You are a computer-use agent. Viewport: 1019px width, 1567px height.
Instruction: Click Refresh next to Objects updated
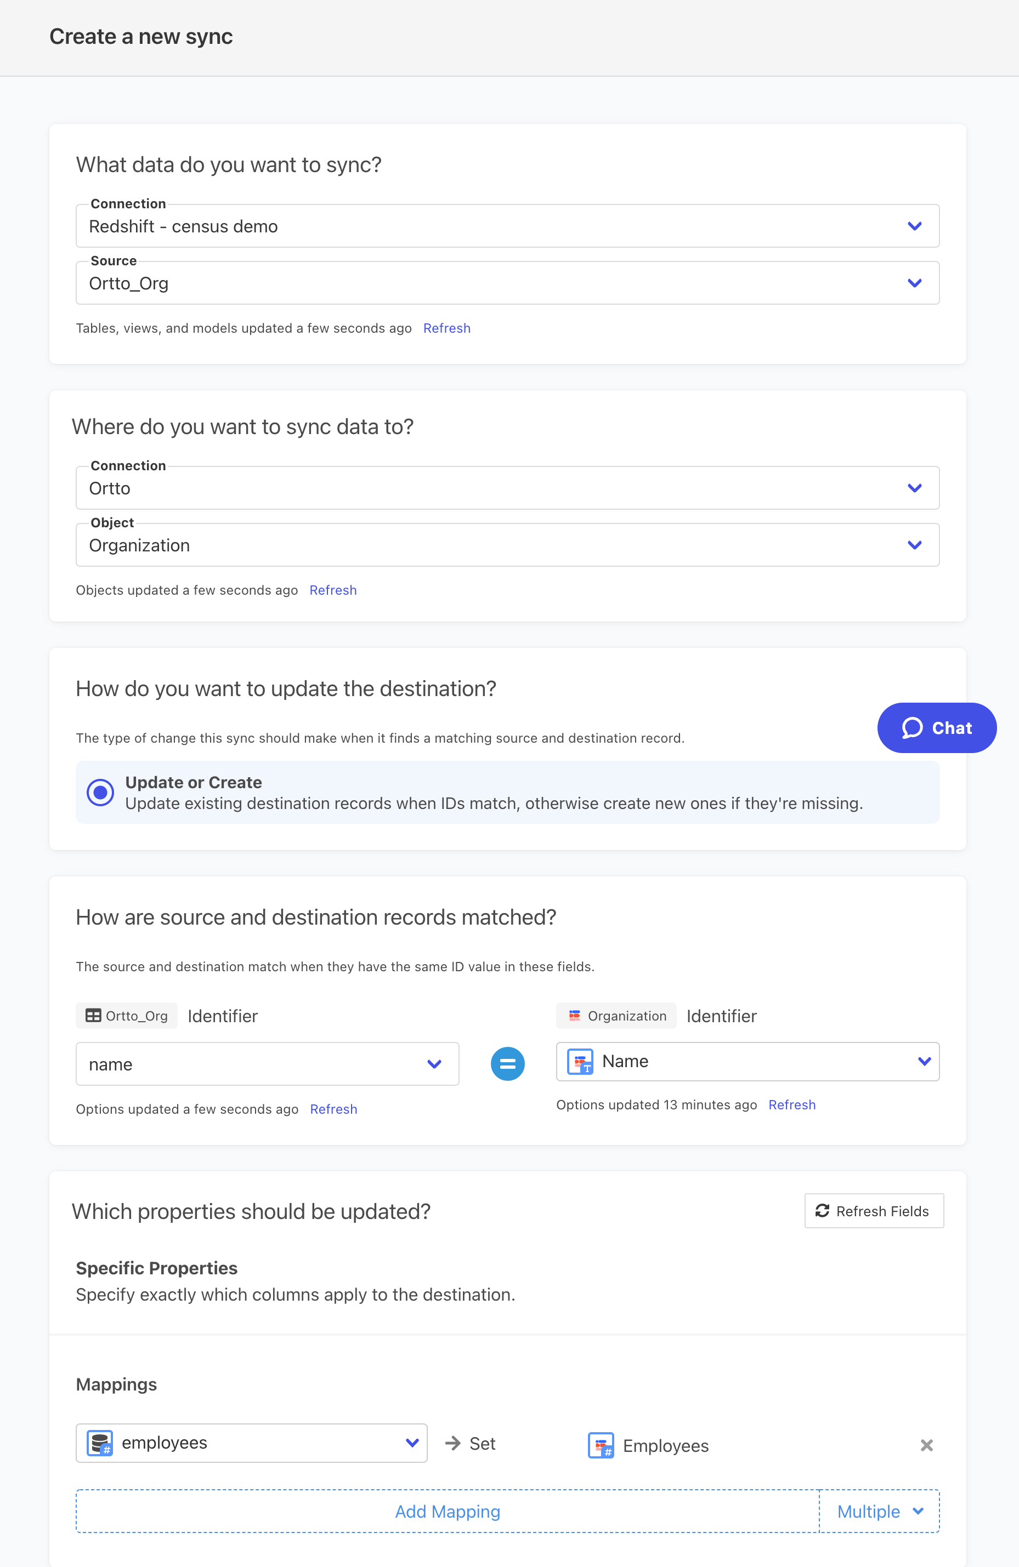333,590
